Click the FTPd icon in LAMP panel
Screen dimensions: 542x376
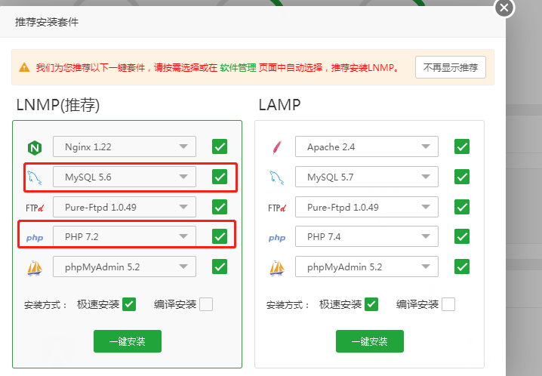[x=277, y=208]
